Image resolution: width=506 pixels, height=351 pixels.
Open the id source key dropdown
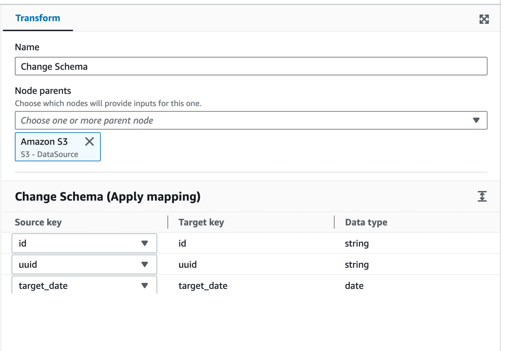click(84, 243)
